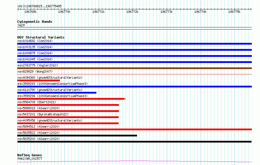Open esv3599294 (1000GenomesConsortiumPhase3) label

pyautogui.click(x=53, y=96)
